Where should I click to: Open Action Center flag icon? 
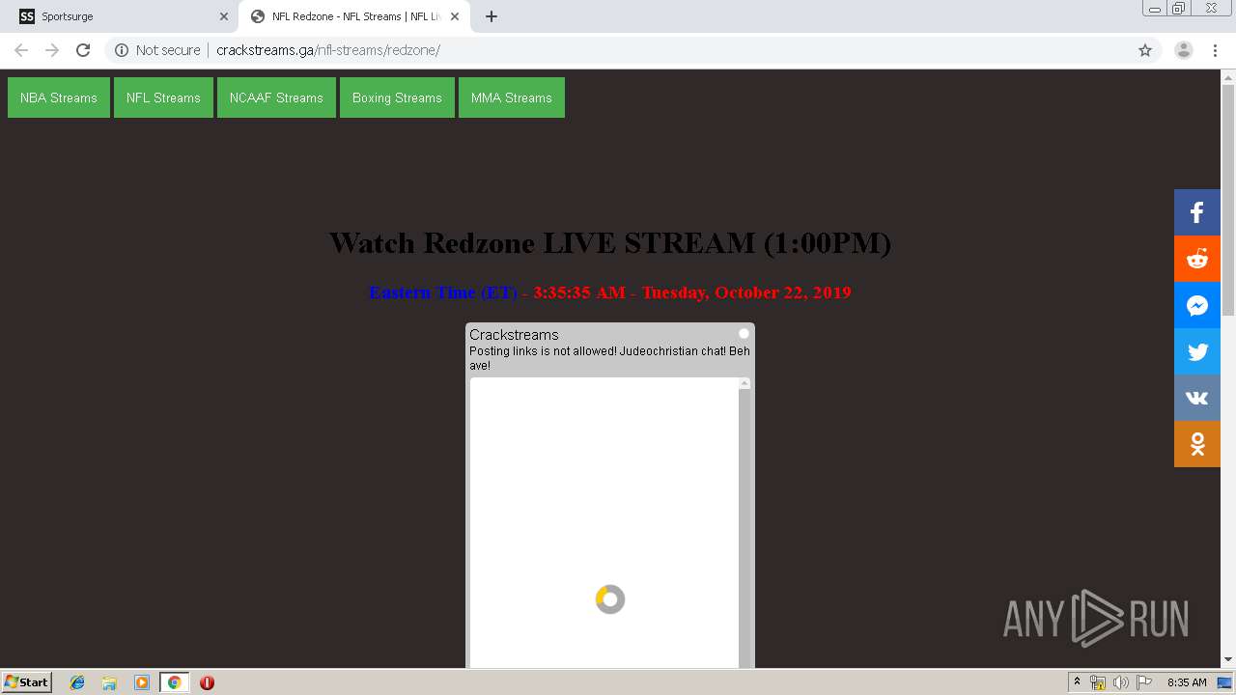[x=1144, y=682]
